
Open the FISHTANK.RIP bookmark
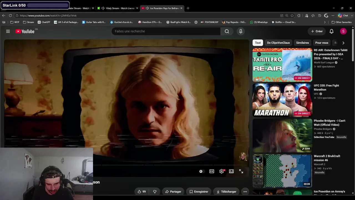click(209, 22)
